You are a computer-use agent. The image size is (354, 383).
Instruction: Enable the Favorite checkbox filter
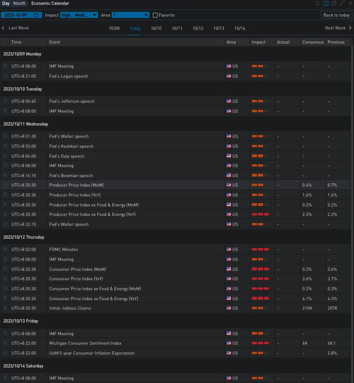(155, 15)
